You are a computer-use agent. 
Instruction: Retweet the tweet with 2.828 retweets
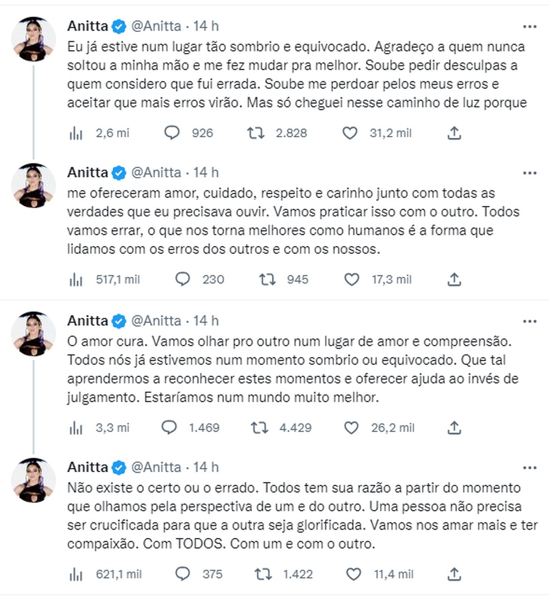257,133
